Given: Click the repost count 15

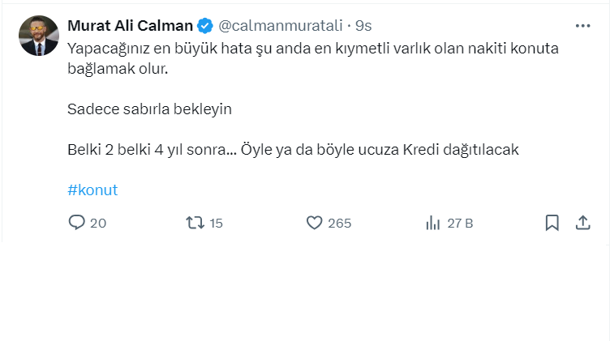Looking at the screenshot, I should 216,223.
